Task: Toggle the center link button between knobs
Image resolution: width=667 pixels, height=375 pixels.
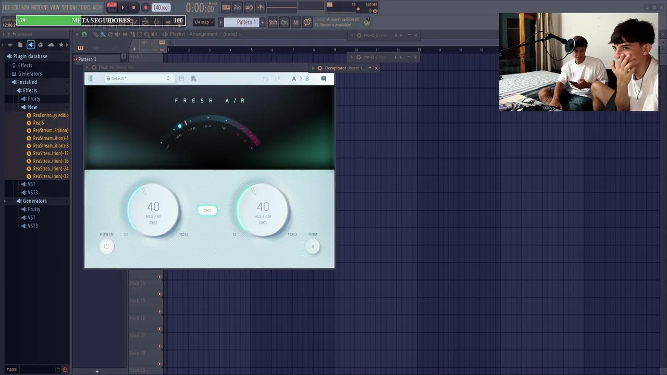Action: coord(207,210)
